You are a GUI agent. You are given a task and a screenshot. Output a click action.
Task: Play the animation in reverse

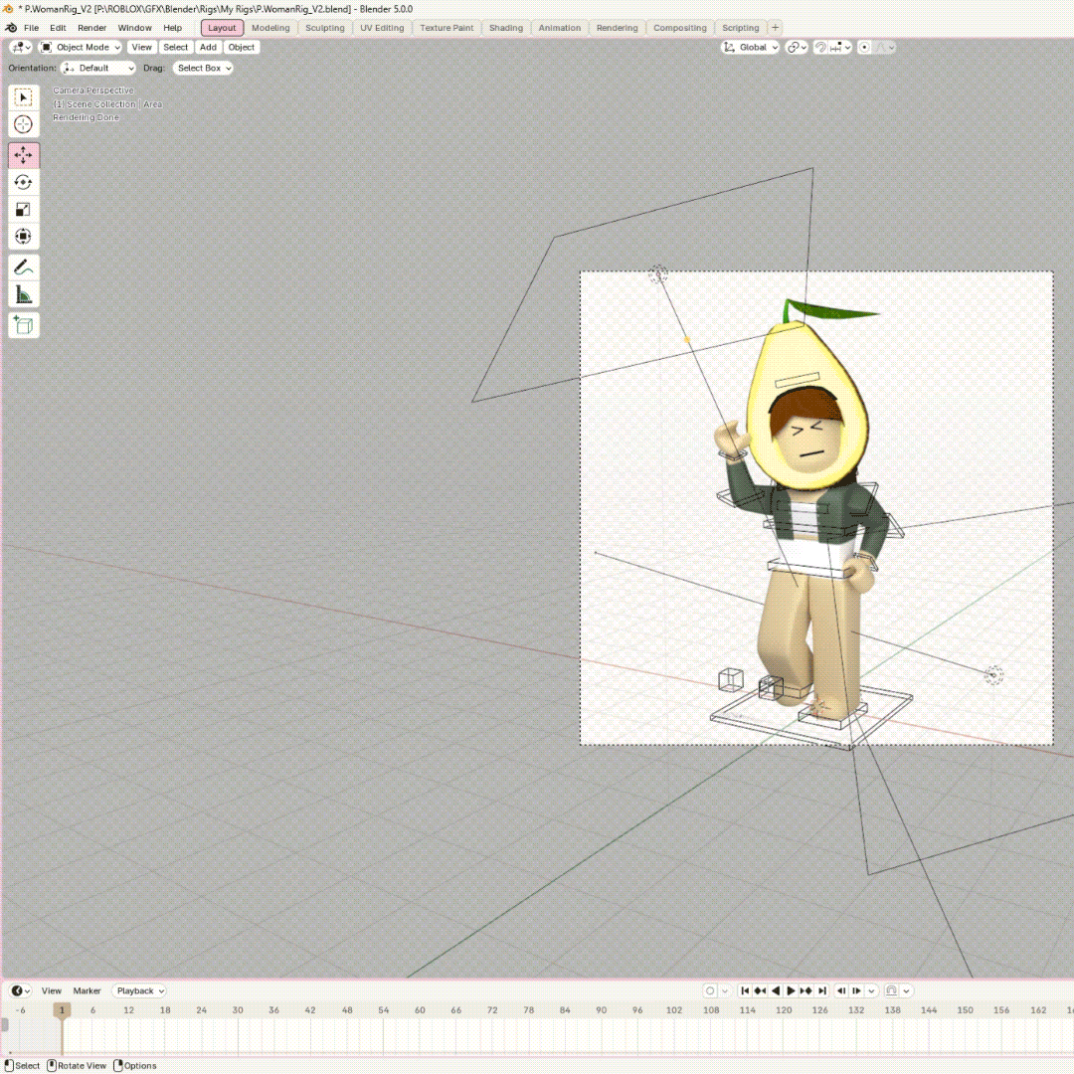(x=776, y=990)
